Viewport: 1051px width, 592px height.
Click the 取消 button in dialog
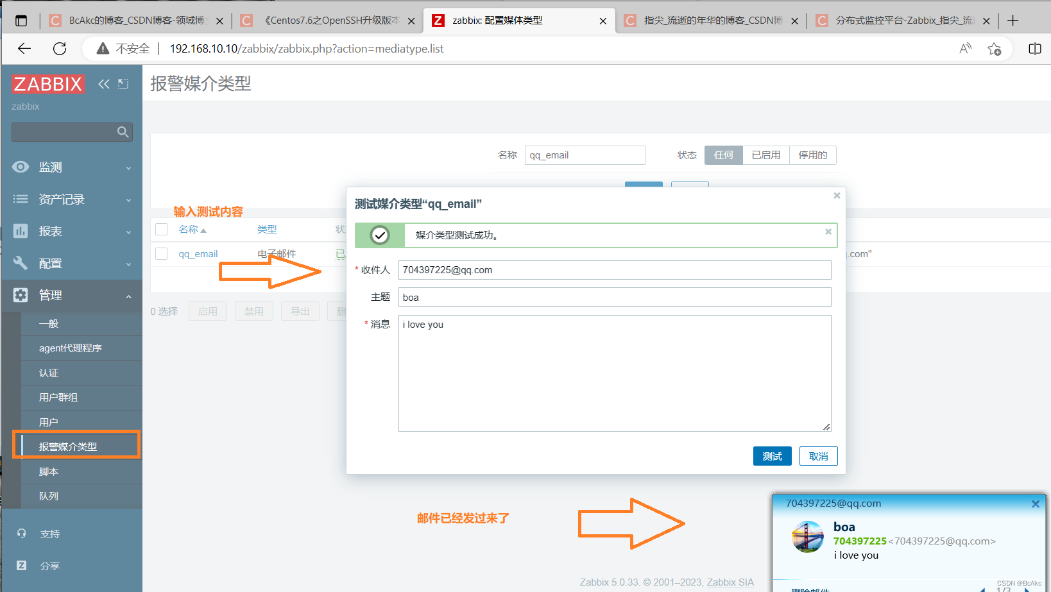(x=818, y=456)
